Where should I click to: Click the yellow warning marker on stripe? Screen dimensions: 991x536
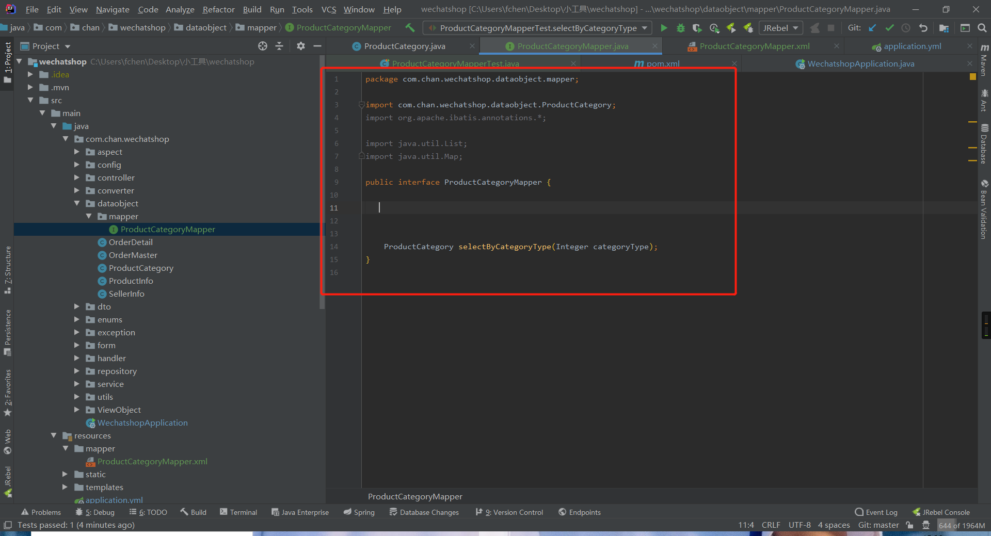pyautogui.click(x=973, y=76)
